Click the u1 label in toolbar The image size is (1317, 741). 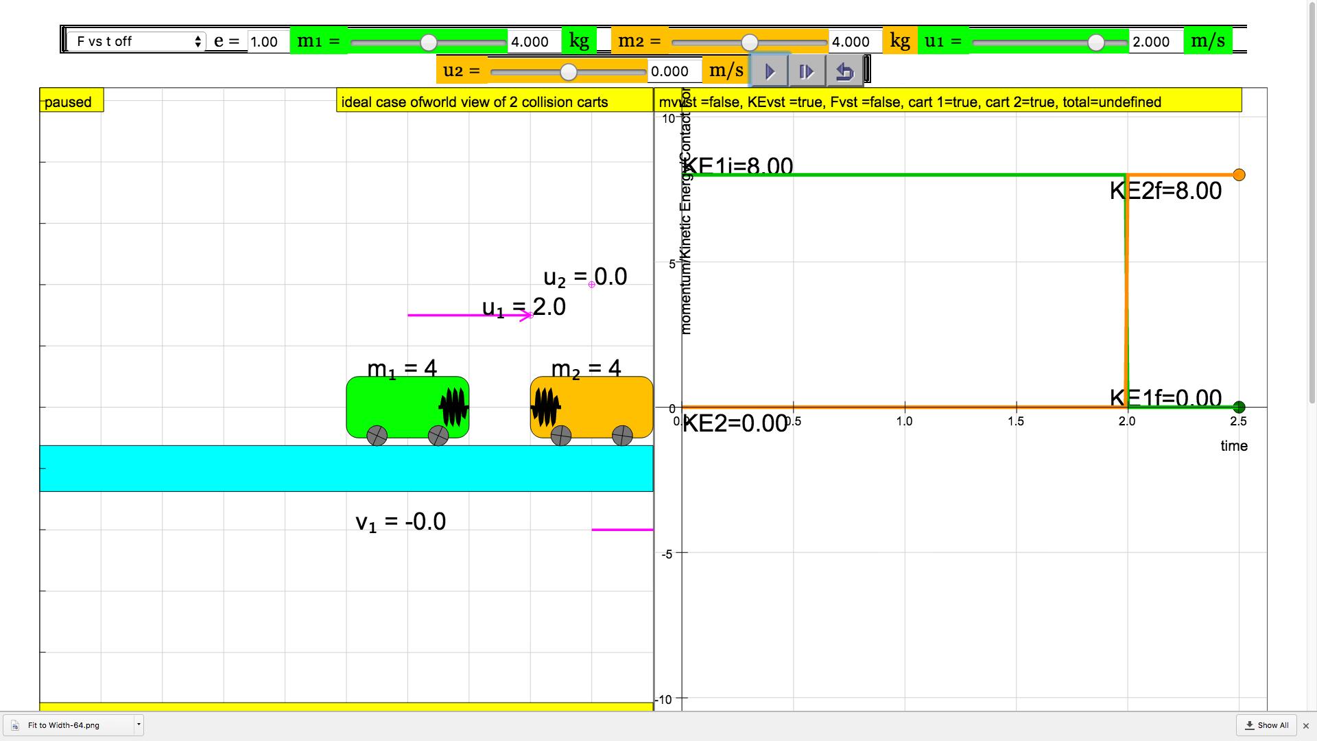point(944,41)
